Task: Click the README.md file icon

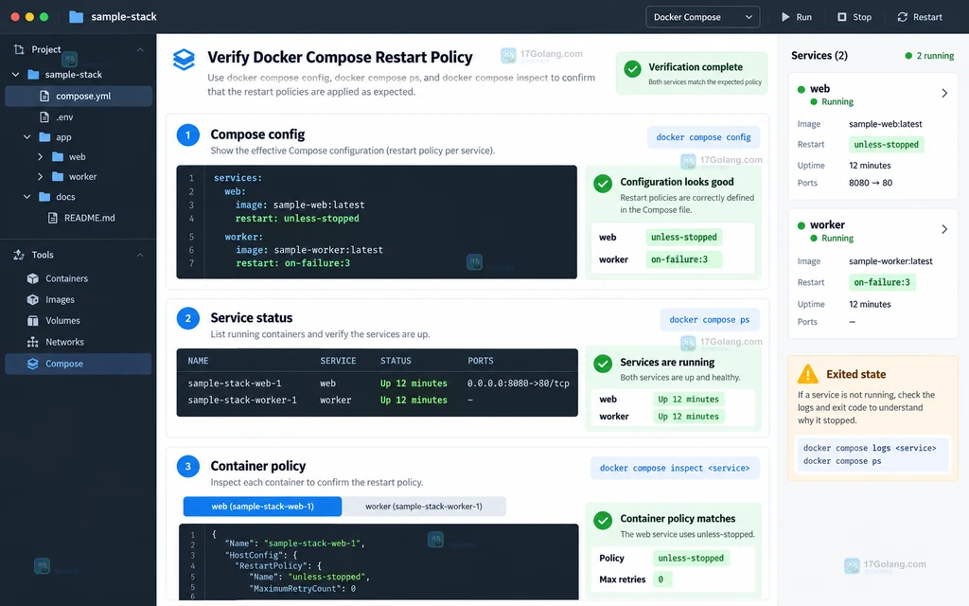Action: [x=53, y=218]
